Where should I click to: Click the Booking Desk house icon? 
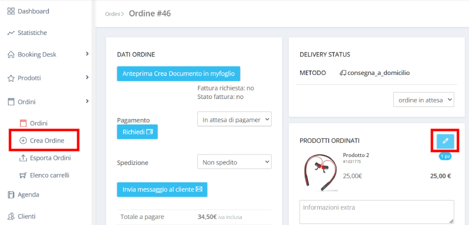[11, 54]
